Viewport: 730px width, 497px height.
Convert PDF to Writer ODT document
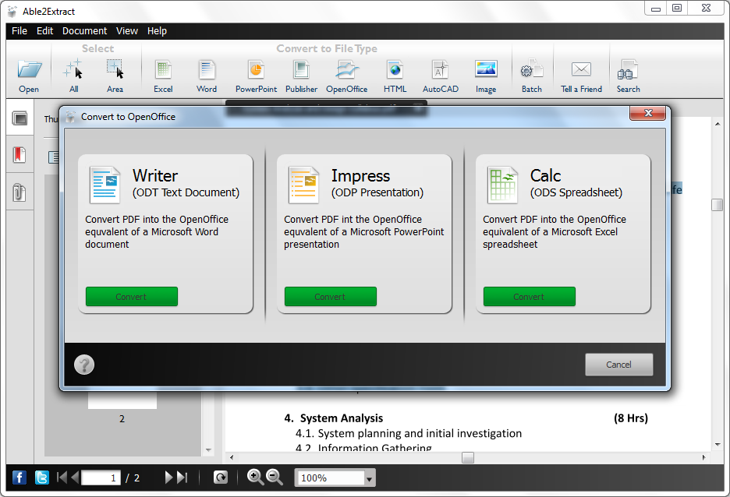coord(131,297)
